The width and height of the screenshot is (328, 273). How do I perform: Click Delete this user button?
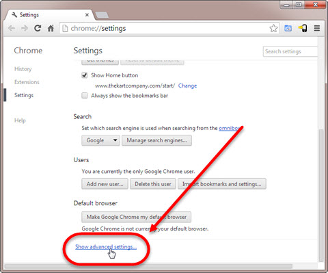click(153, 184)
